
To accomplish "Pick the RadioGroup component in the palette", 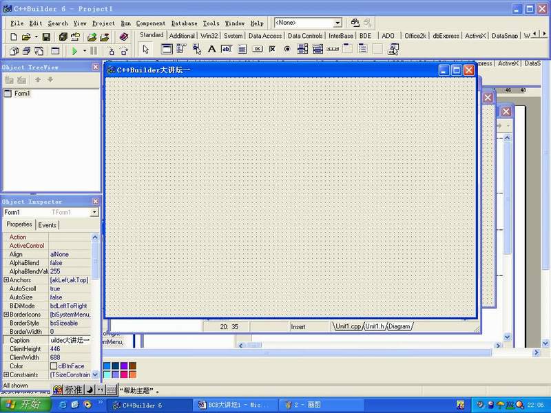I will (x=363, y=49).
